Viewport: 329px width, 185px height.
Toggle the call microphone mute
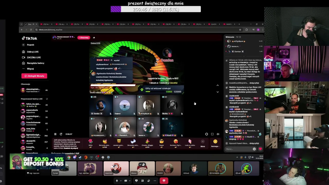point(117,181)
